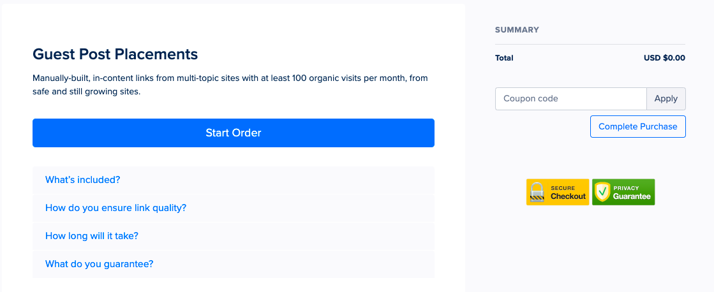
Task: Click the Guest Post Placements heading
Action: click(x=115, y=54)
